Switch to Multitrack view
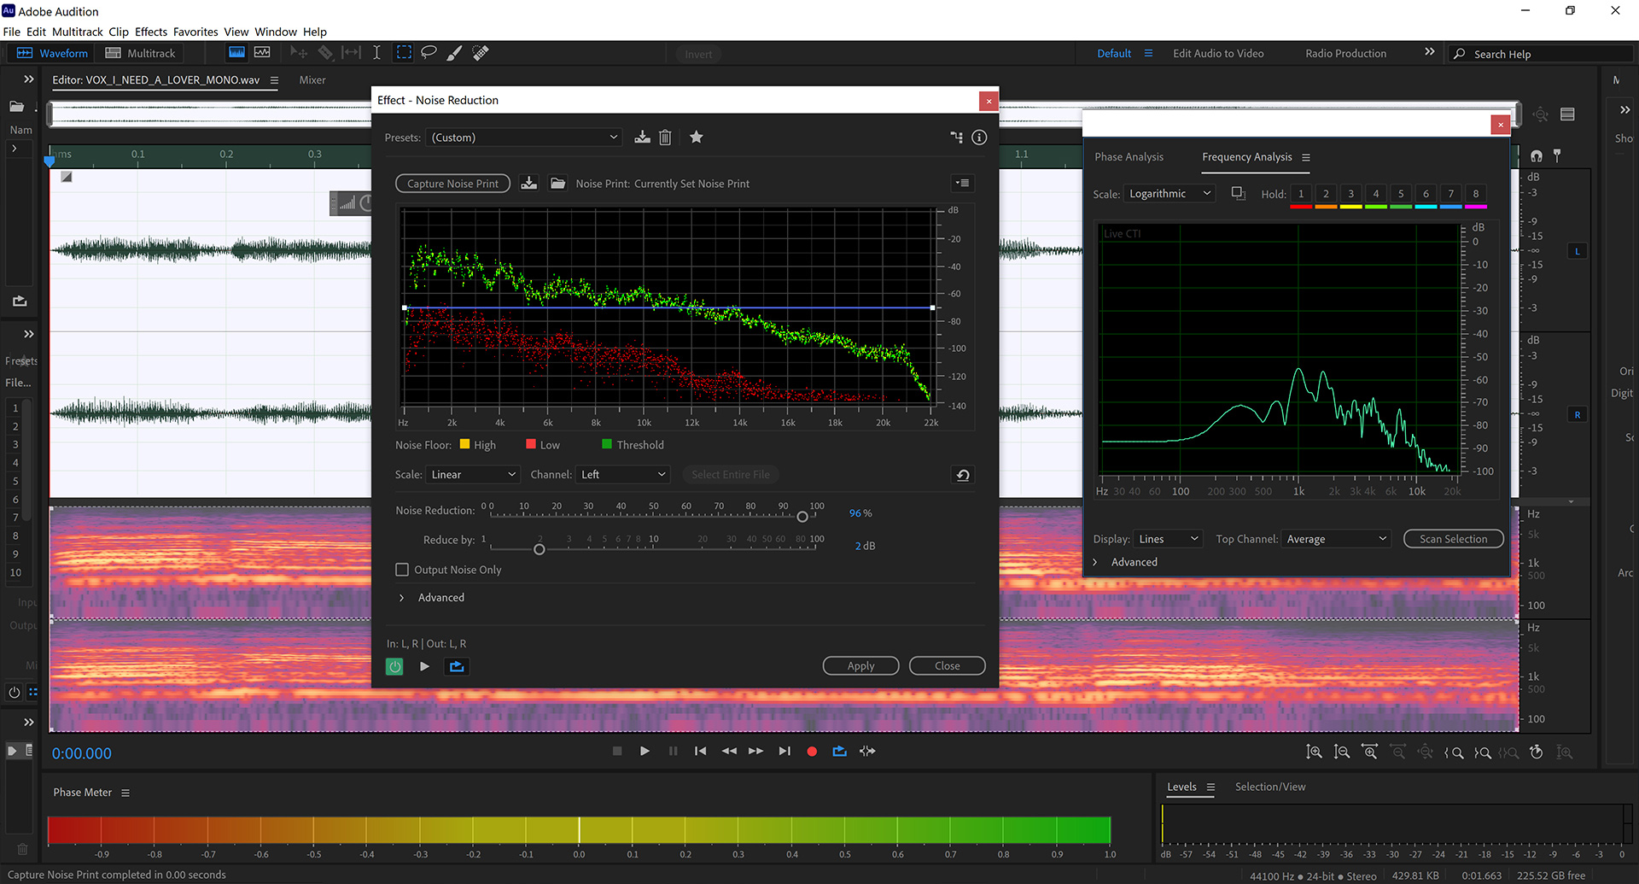Image resolution: width=1639 pixels, height=884 pixels. point(141,53)
